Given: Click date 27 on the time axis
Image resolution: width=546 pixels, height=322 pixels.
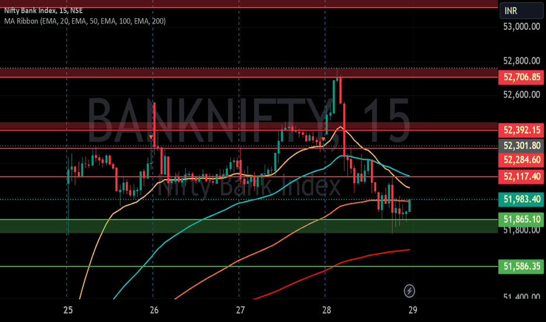Looking at the screenshot, I should [240, 310].
